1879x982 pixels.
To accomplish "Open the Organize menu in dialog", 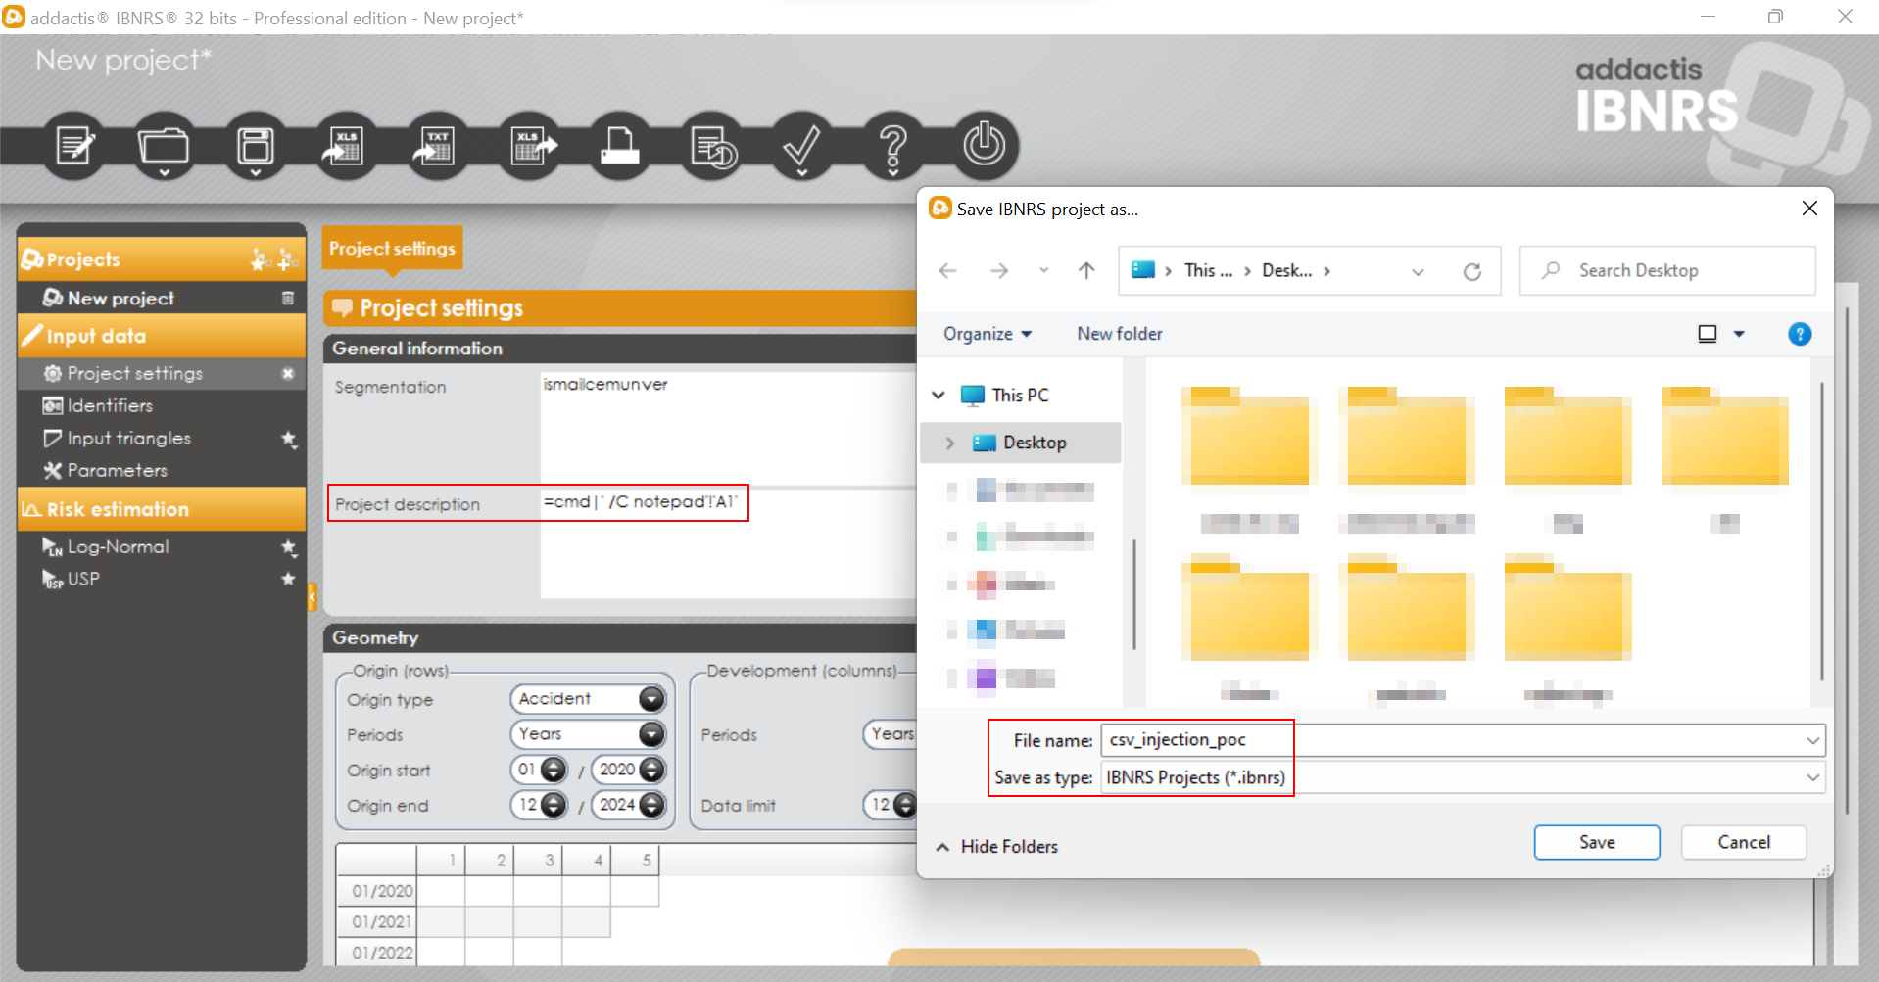I will pyautogui.click(x=988, y=334).
